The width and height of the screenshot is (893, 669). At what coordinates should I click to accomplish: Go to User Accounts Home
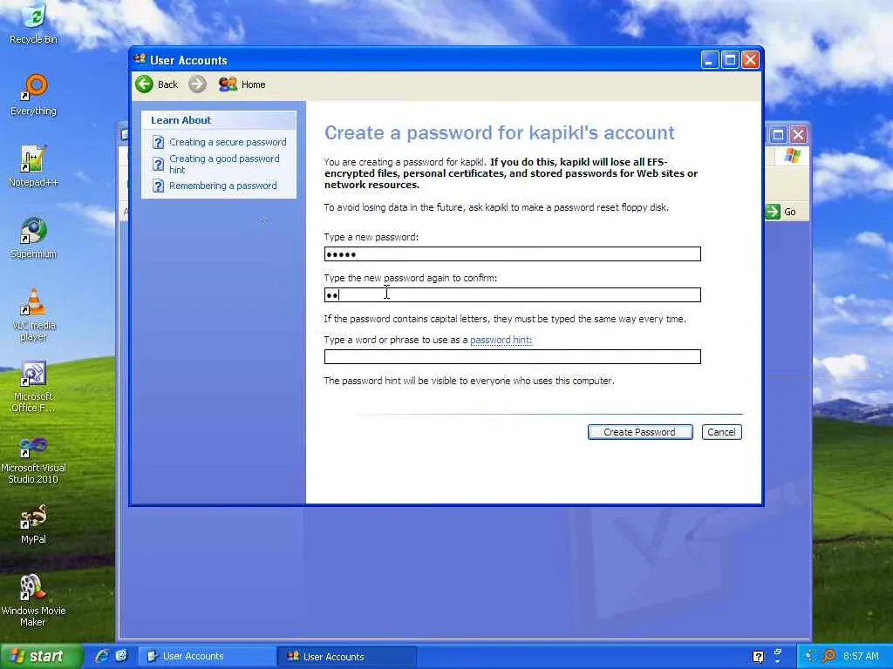pyautogui.click(x=242, y=84)
